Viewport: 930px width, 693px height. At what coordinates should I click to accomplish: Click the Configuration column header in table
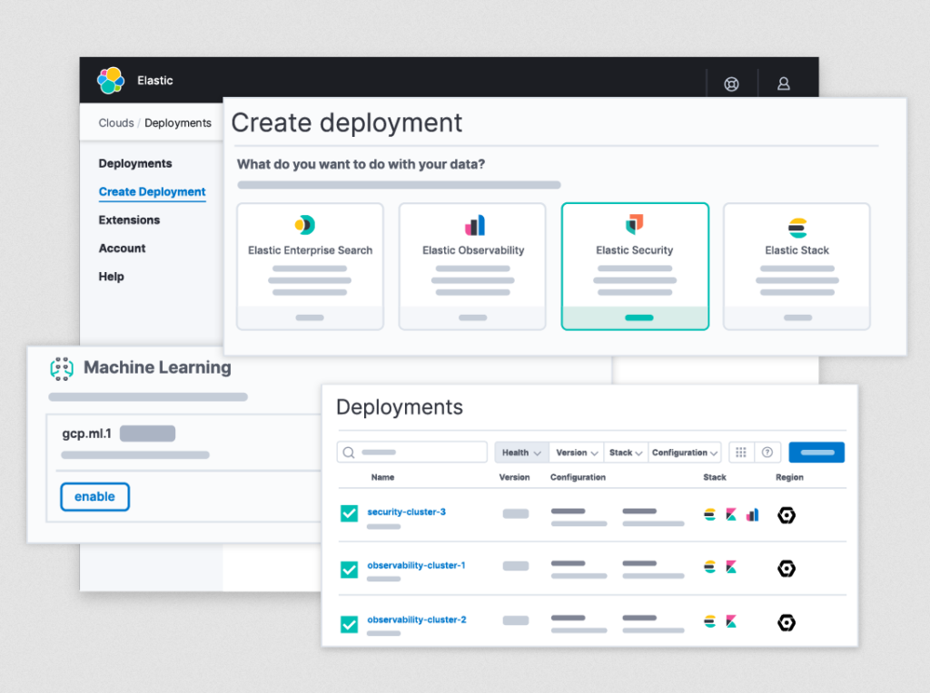(x=578, y=477)
